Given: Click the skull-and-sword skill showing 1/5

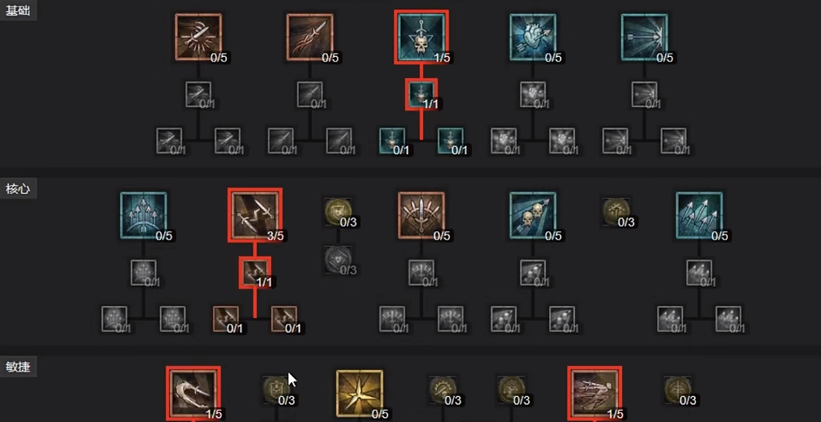Looking at the screenshot, I should coord(421,37).
